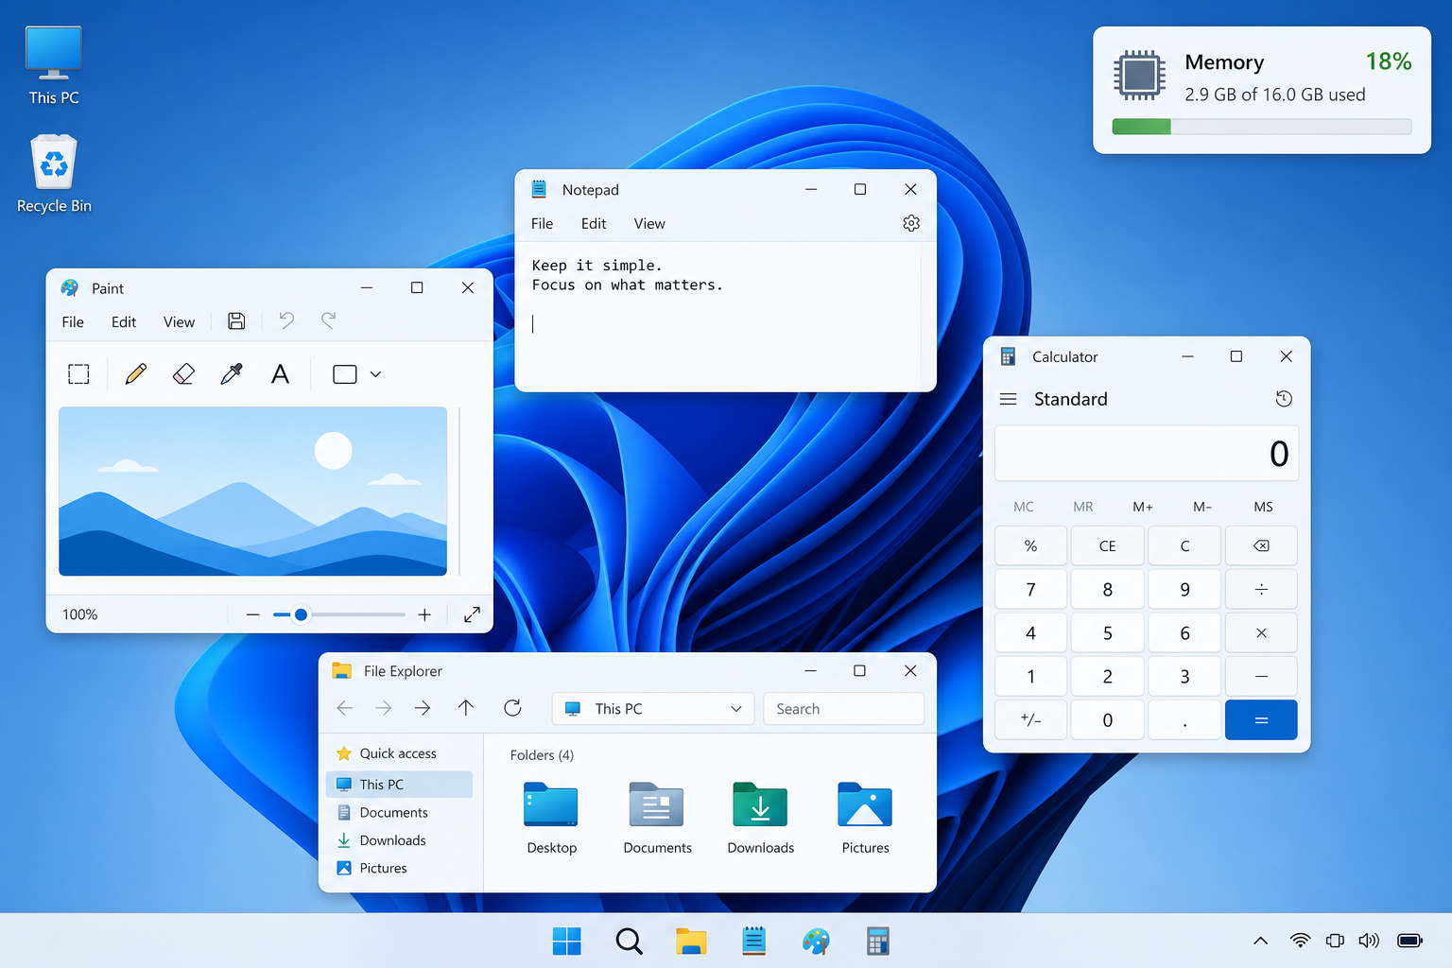Click the divide key in Calculator

pos(1261,589)
